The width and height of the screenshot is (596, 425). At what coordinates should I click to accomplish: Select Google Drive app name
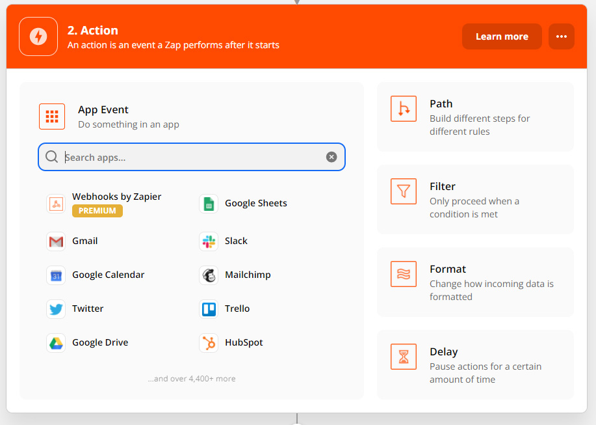tap(100, 342)
